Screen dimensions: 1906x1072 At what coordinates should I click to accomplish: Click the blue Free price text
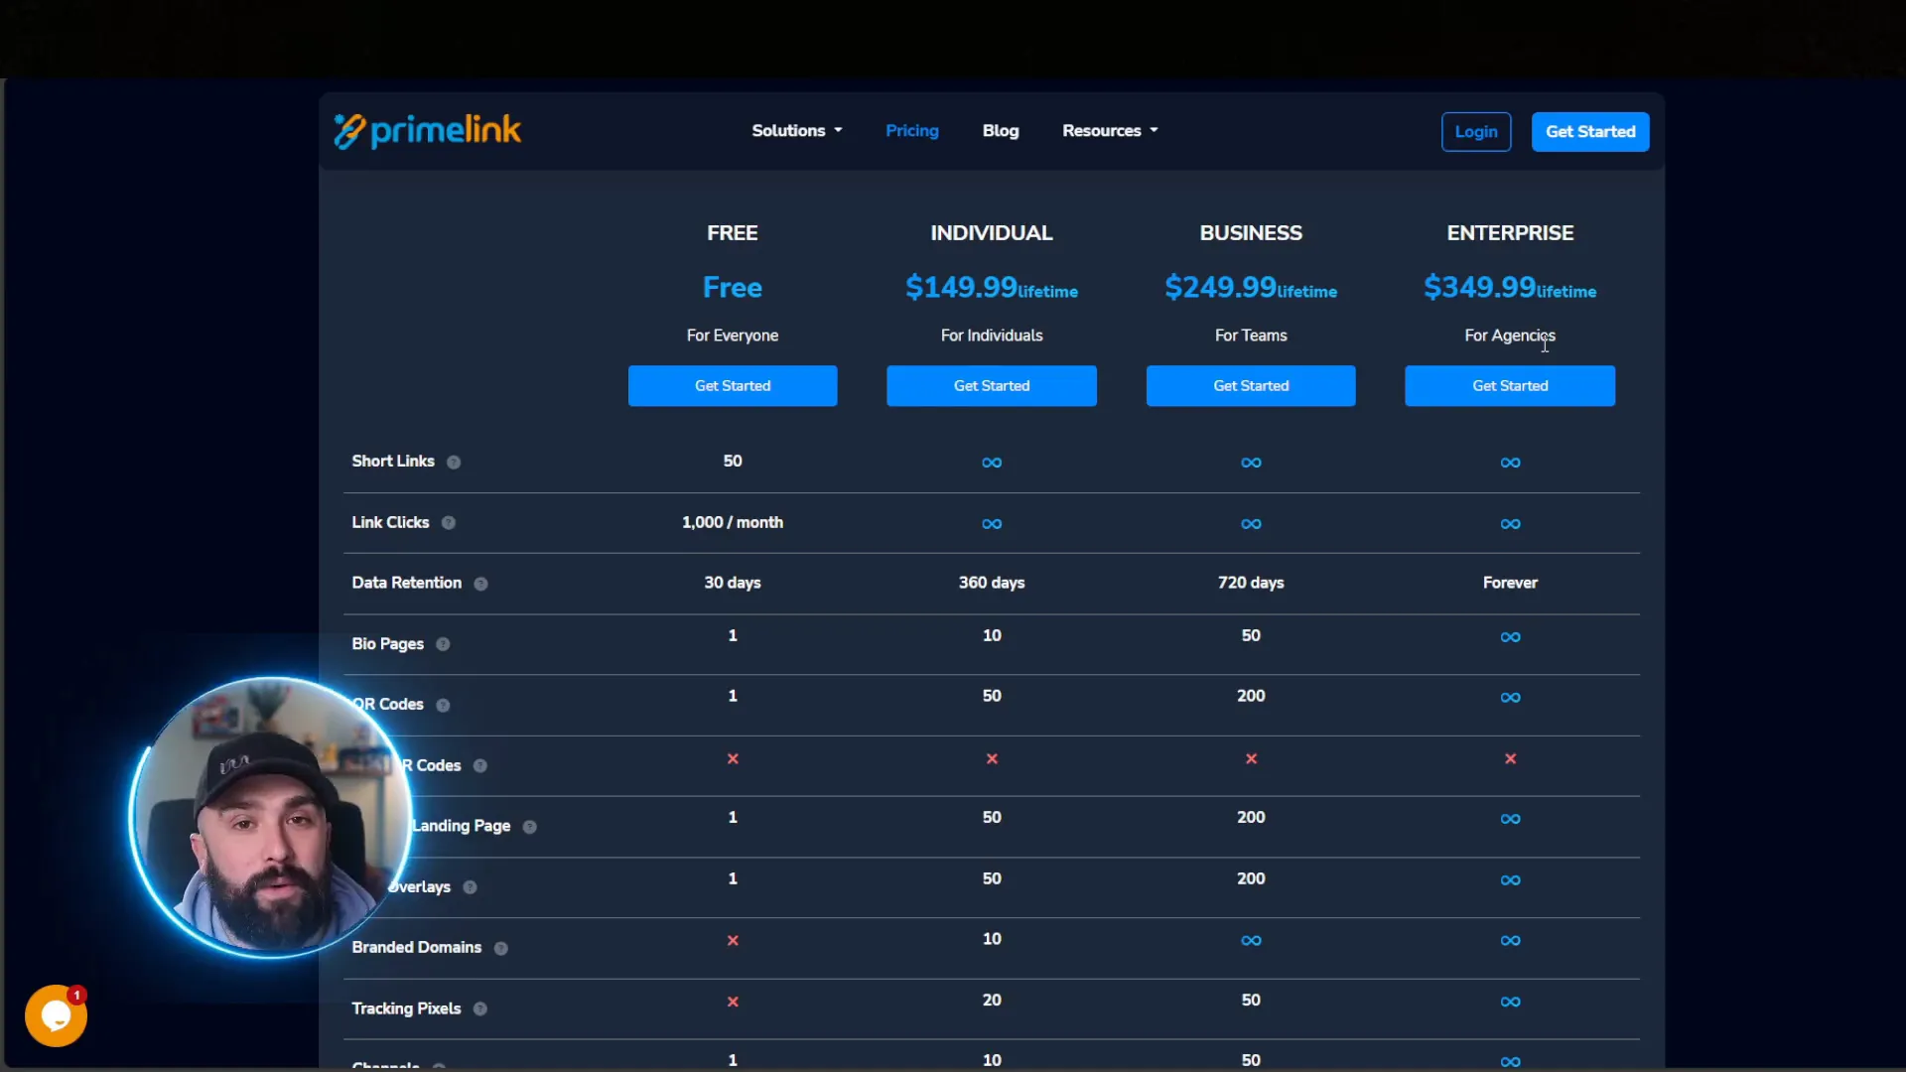click(x=733, y=288)
